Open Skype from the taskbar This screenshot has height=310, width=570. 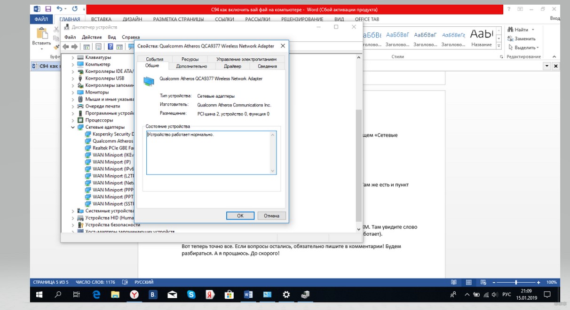(191, 295)
